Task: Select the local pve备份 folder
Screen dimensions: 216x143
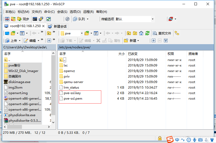Action: pyautogui.click(x=14, y=65)
